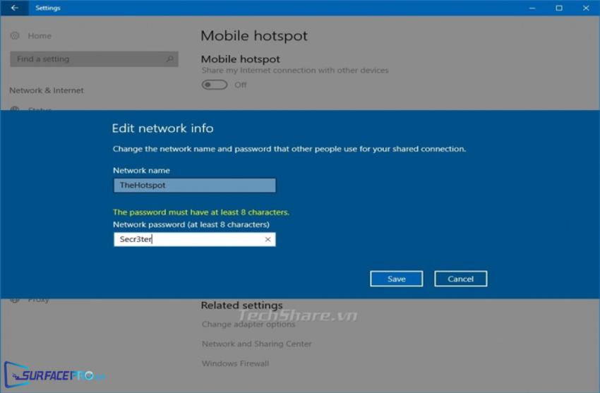Click the search magnifier in Find a setting
The image size is (600, 393).
(170, 59)
